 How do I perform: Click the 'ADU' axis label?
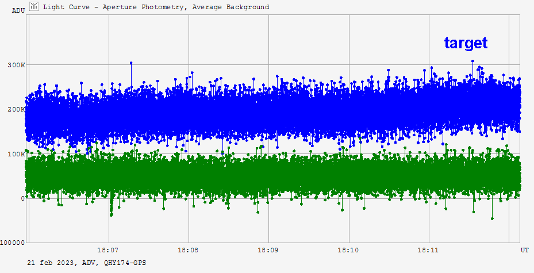(x=18, y=10)
